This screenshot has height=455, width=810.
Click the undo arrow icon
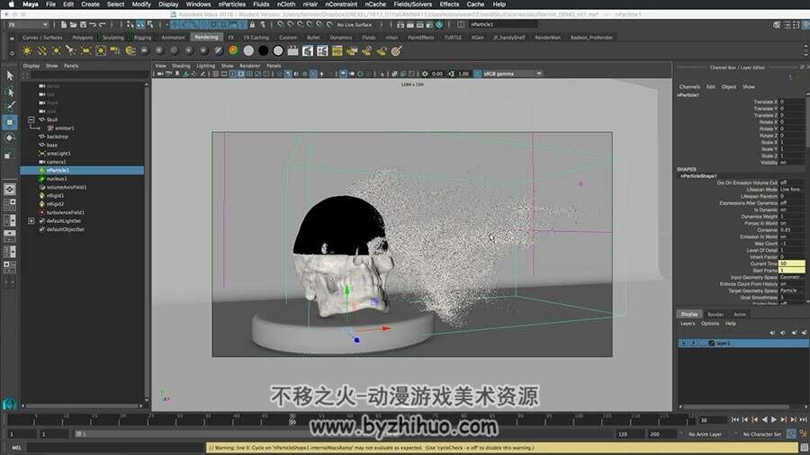93,24
